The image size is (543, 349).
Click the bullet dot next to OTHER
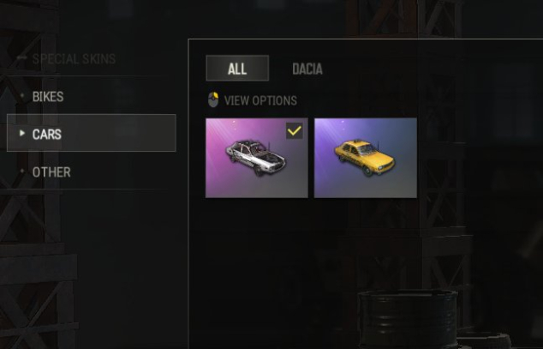pyautogui.click(x=22, y=171)
